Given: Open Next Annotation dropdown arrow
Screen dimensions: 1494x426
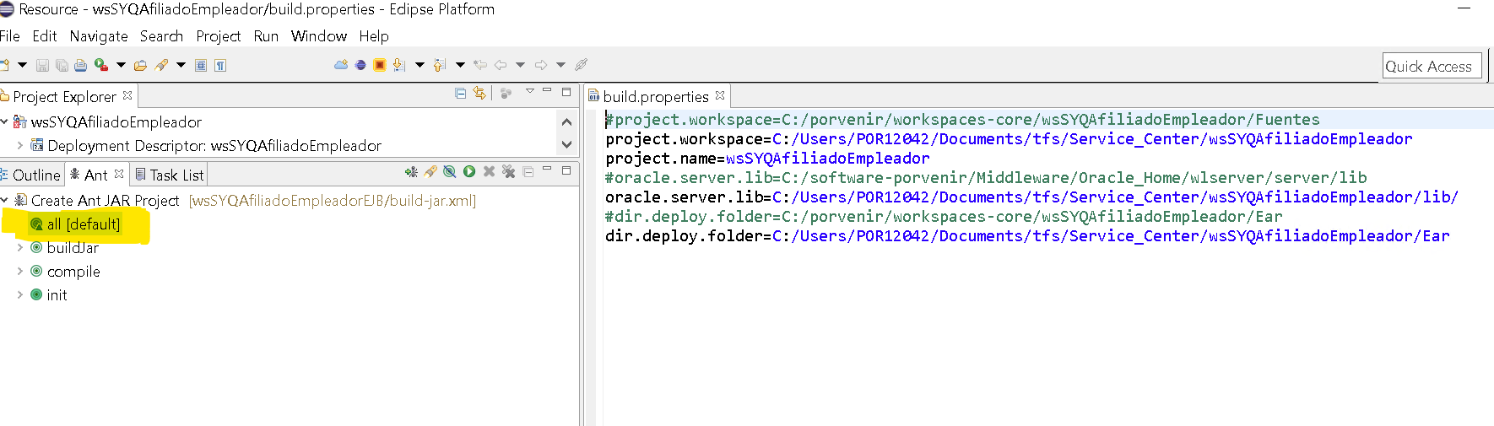Looking at the screenshot, I should 420,65.
